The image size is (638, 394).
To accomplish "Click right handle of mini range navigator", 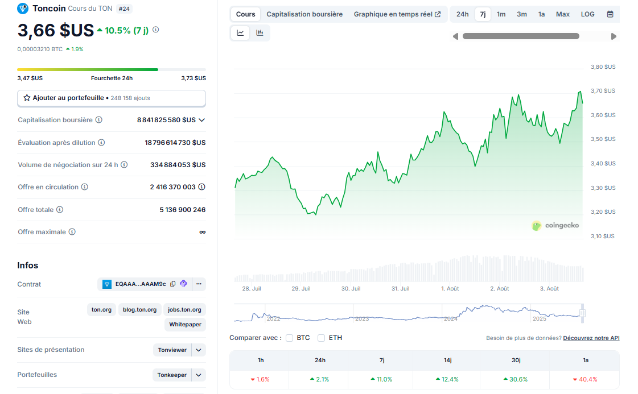I will (582, 313).
